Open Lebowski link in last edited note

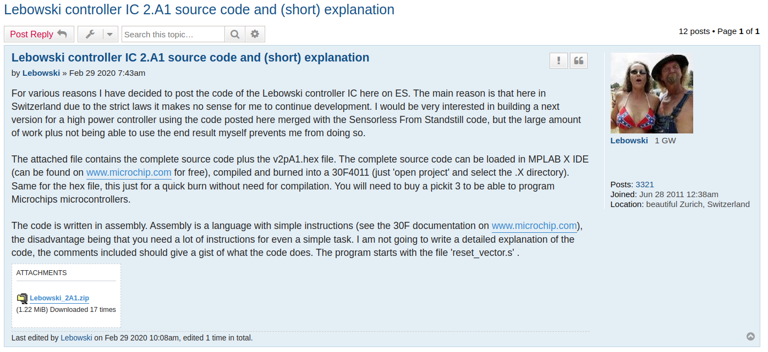click(76, 338)
